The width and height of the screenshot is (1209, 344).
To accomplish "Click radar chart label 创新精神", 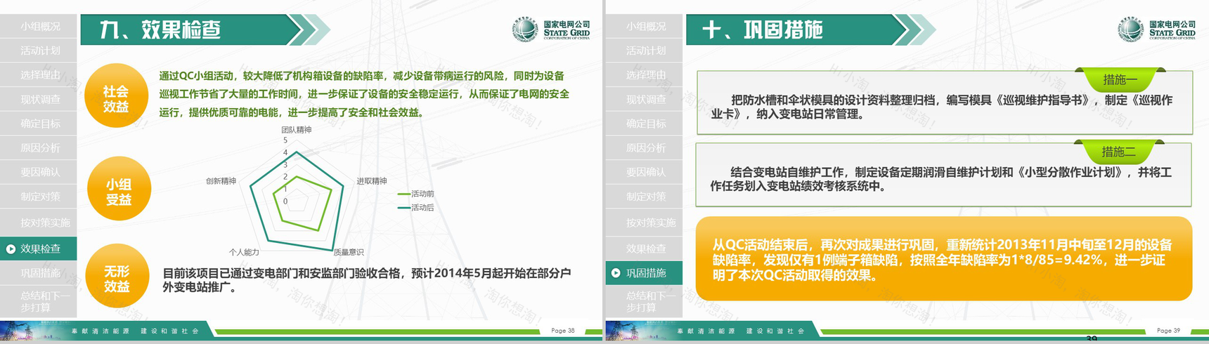I will click(221, 181).
